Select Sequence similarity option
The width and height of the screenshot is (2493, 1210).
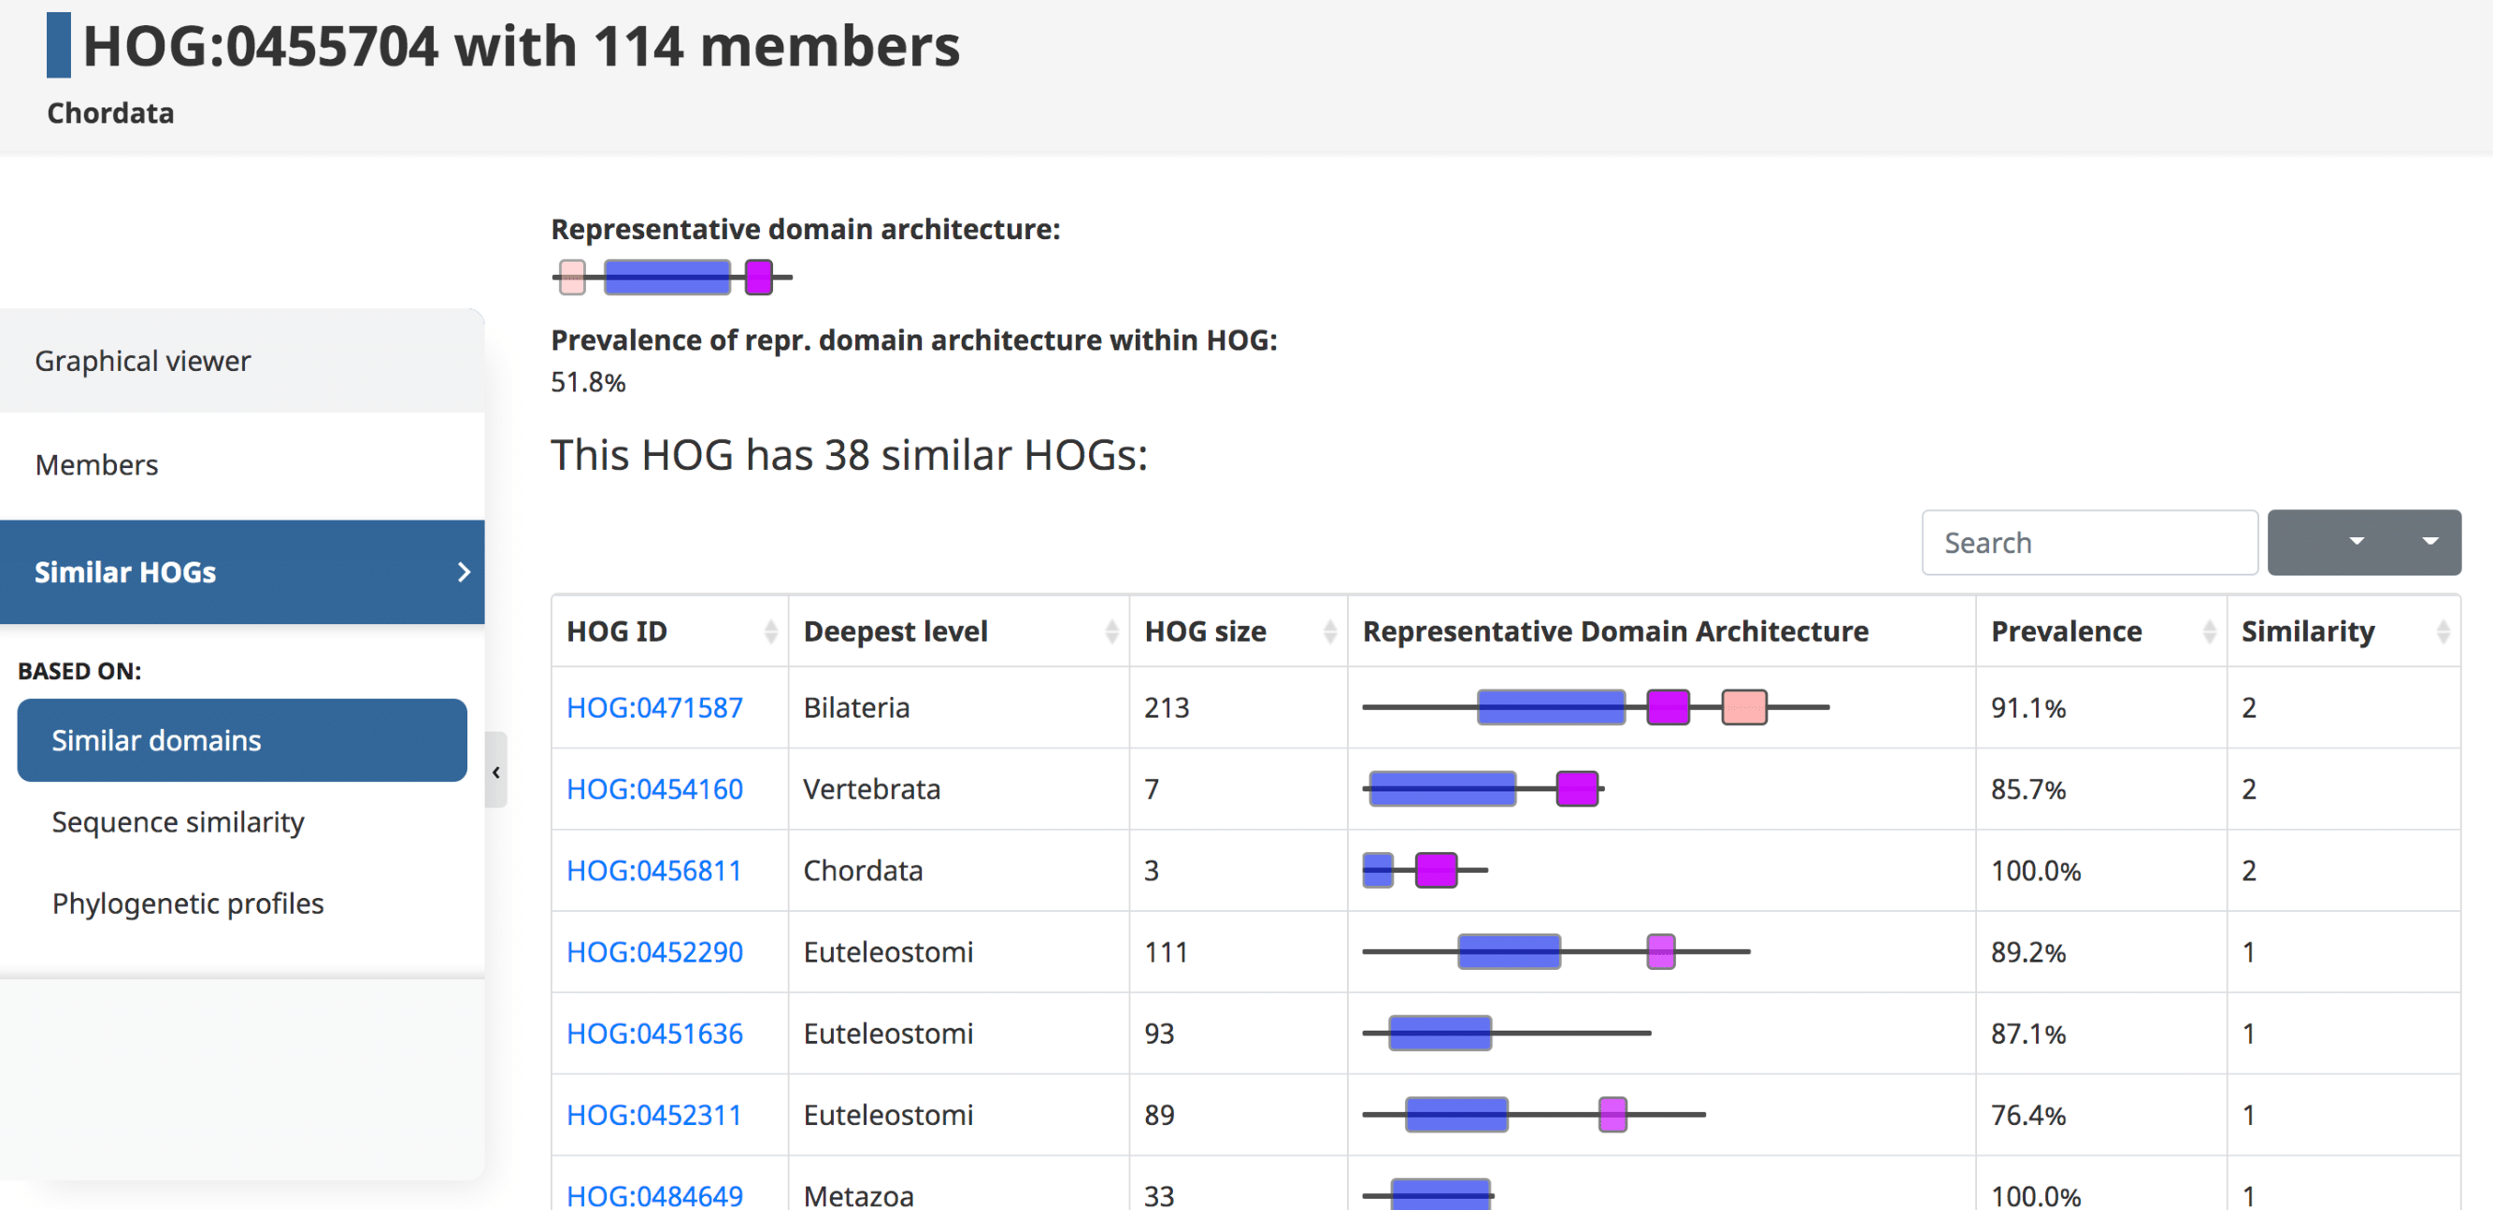[178, 821]
